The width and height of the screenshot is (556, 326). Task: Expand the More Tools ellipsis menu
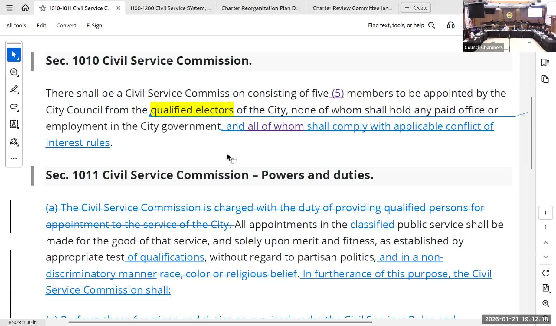(14, 158)
